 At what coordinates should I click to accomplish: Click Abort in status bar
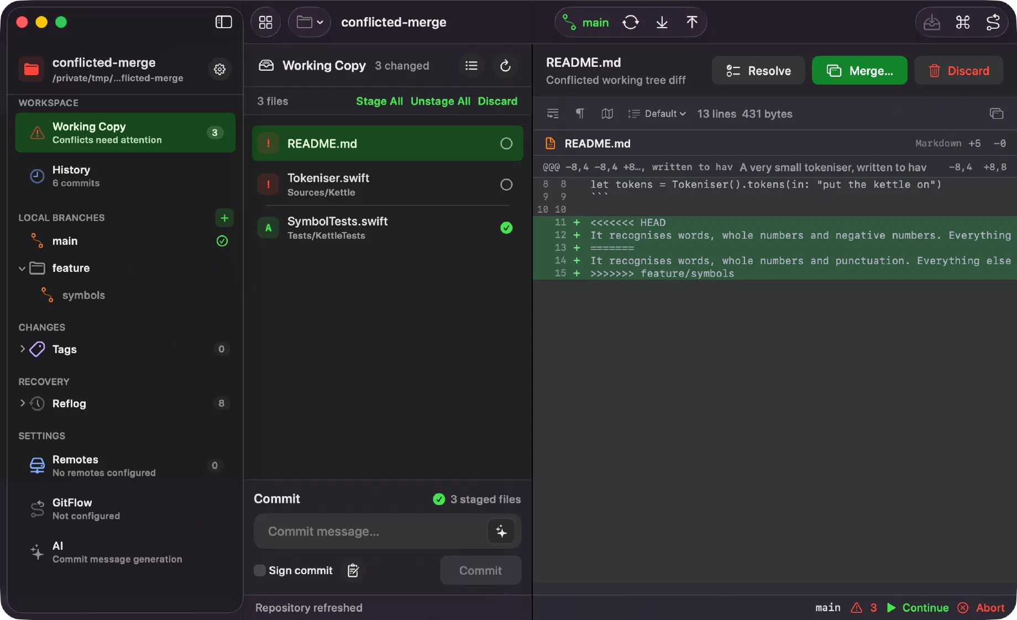pos(982,608)
